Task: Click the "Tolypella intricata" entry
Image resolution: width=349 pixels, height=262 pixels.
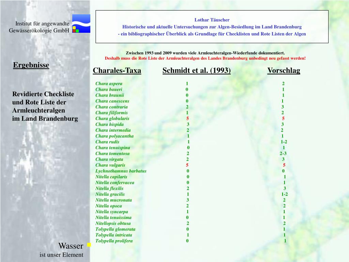Action: tap(114, 235)
